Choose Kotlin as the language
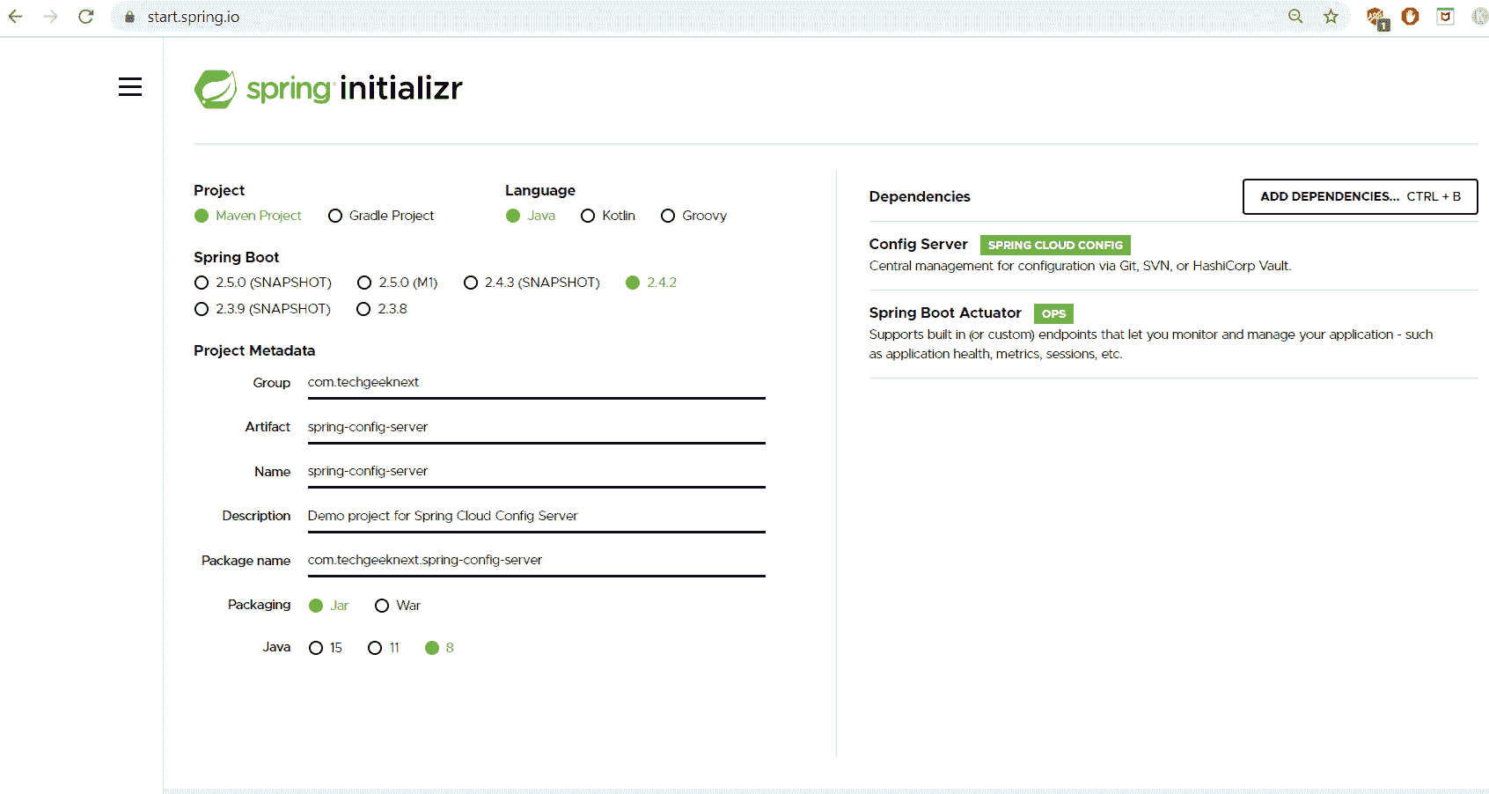 coord(608,216)
